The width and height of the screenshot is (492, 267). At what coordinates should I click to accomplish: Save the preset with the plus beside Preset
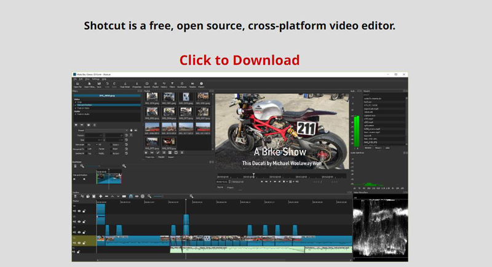pos(131,130)
